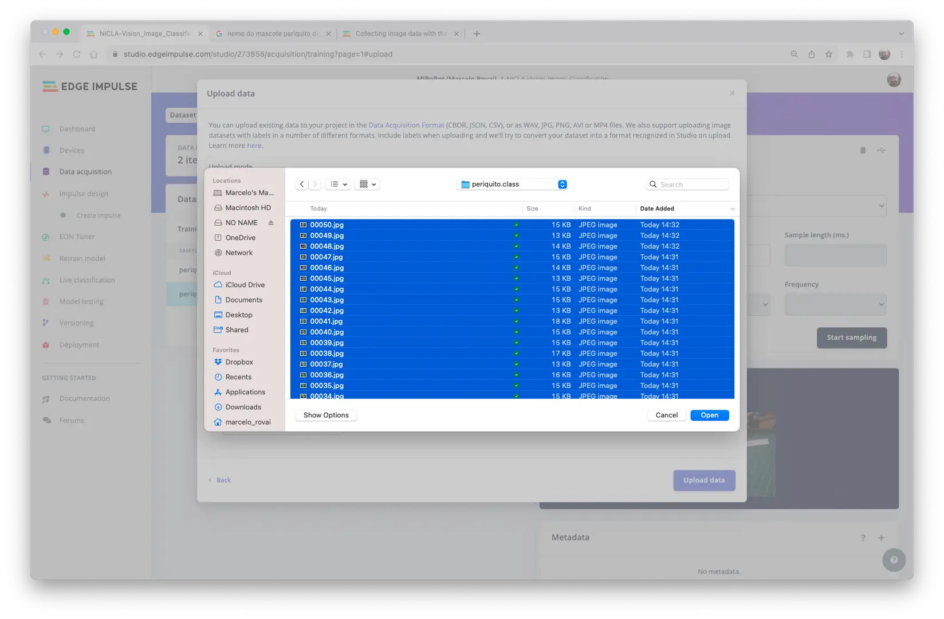Open the Data Acquisition Format link
This screenshot has height=619, width=944.
(406, 125)
